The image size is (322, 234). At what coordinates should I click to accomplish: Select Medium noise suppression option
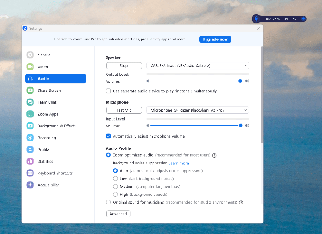pyautogui.click(x=115, y=187)
